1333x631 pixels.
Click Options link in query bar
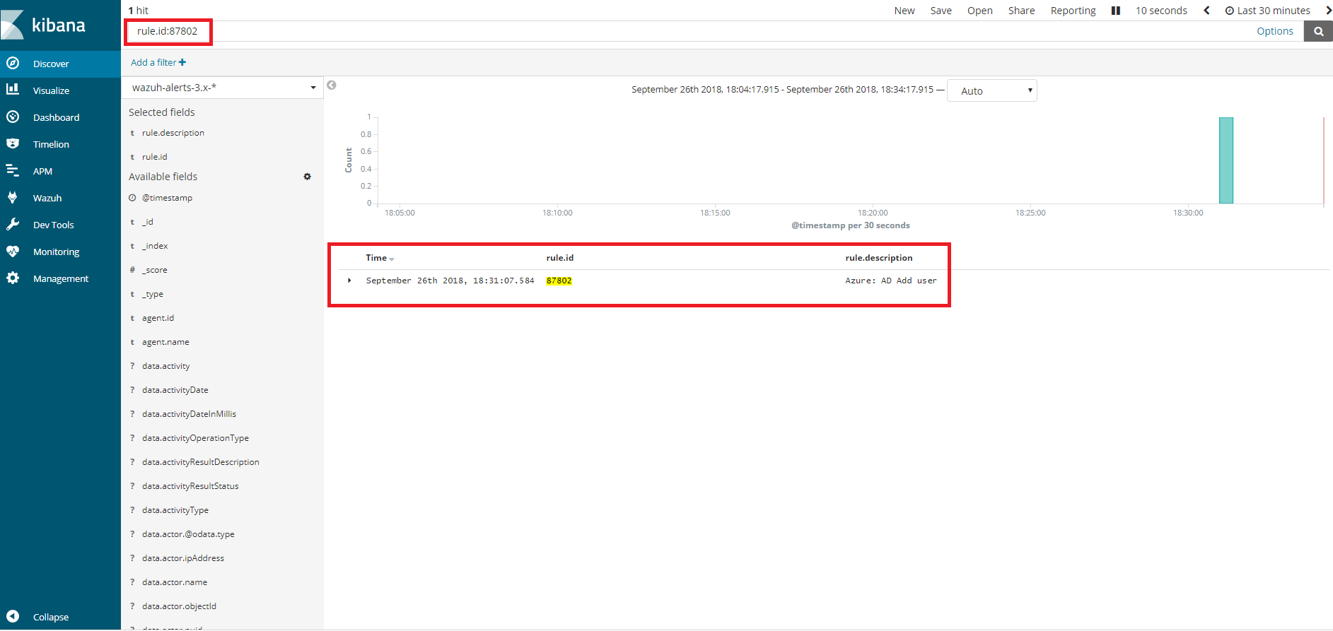1275,31
